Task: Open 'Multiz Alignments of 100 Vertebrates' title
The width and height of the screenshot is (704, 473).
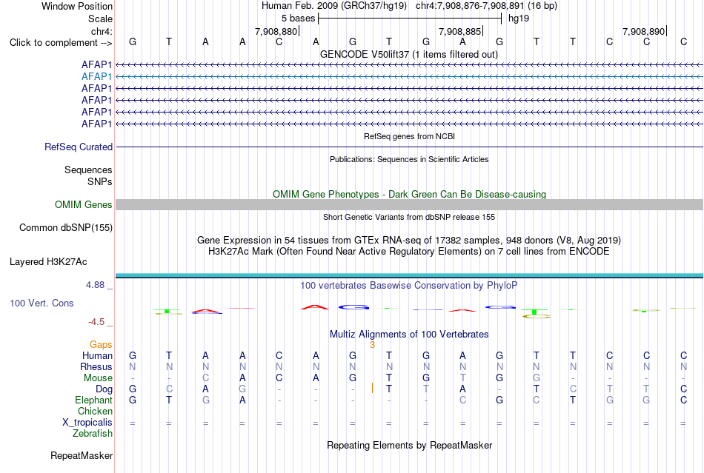Action: [x=409, y=335]
